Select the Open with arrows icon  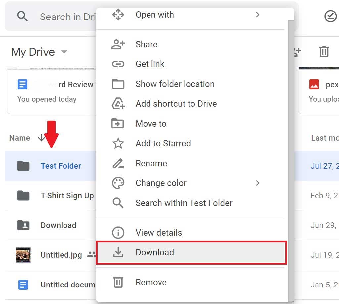(118, 14)
